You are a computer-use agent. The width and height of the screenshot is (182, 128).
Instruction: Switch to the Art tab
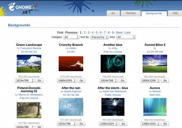(113, 13)
